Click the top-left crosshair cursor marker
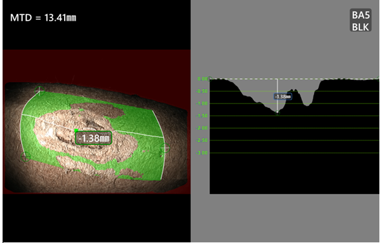This screenshot has height=243, width=380. coord(39,91)
